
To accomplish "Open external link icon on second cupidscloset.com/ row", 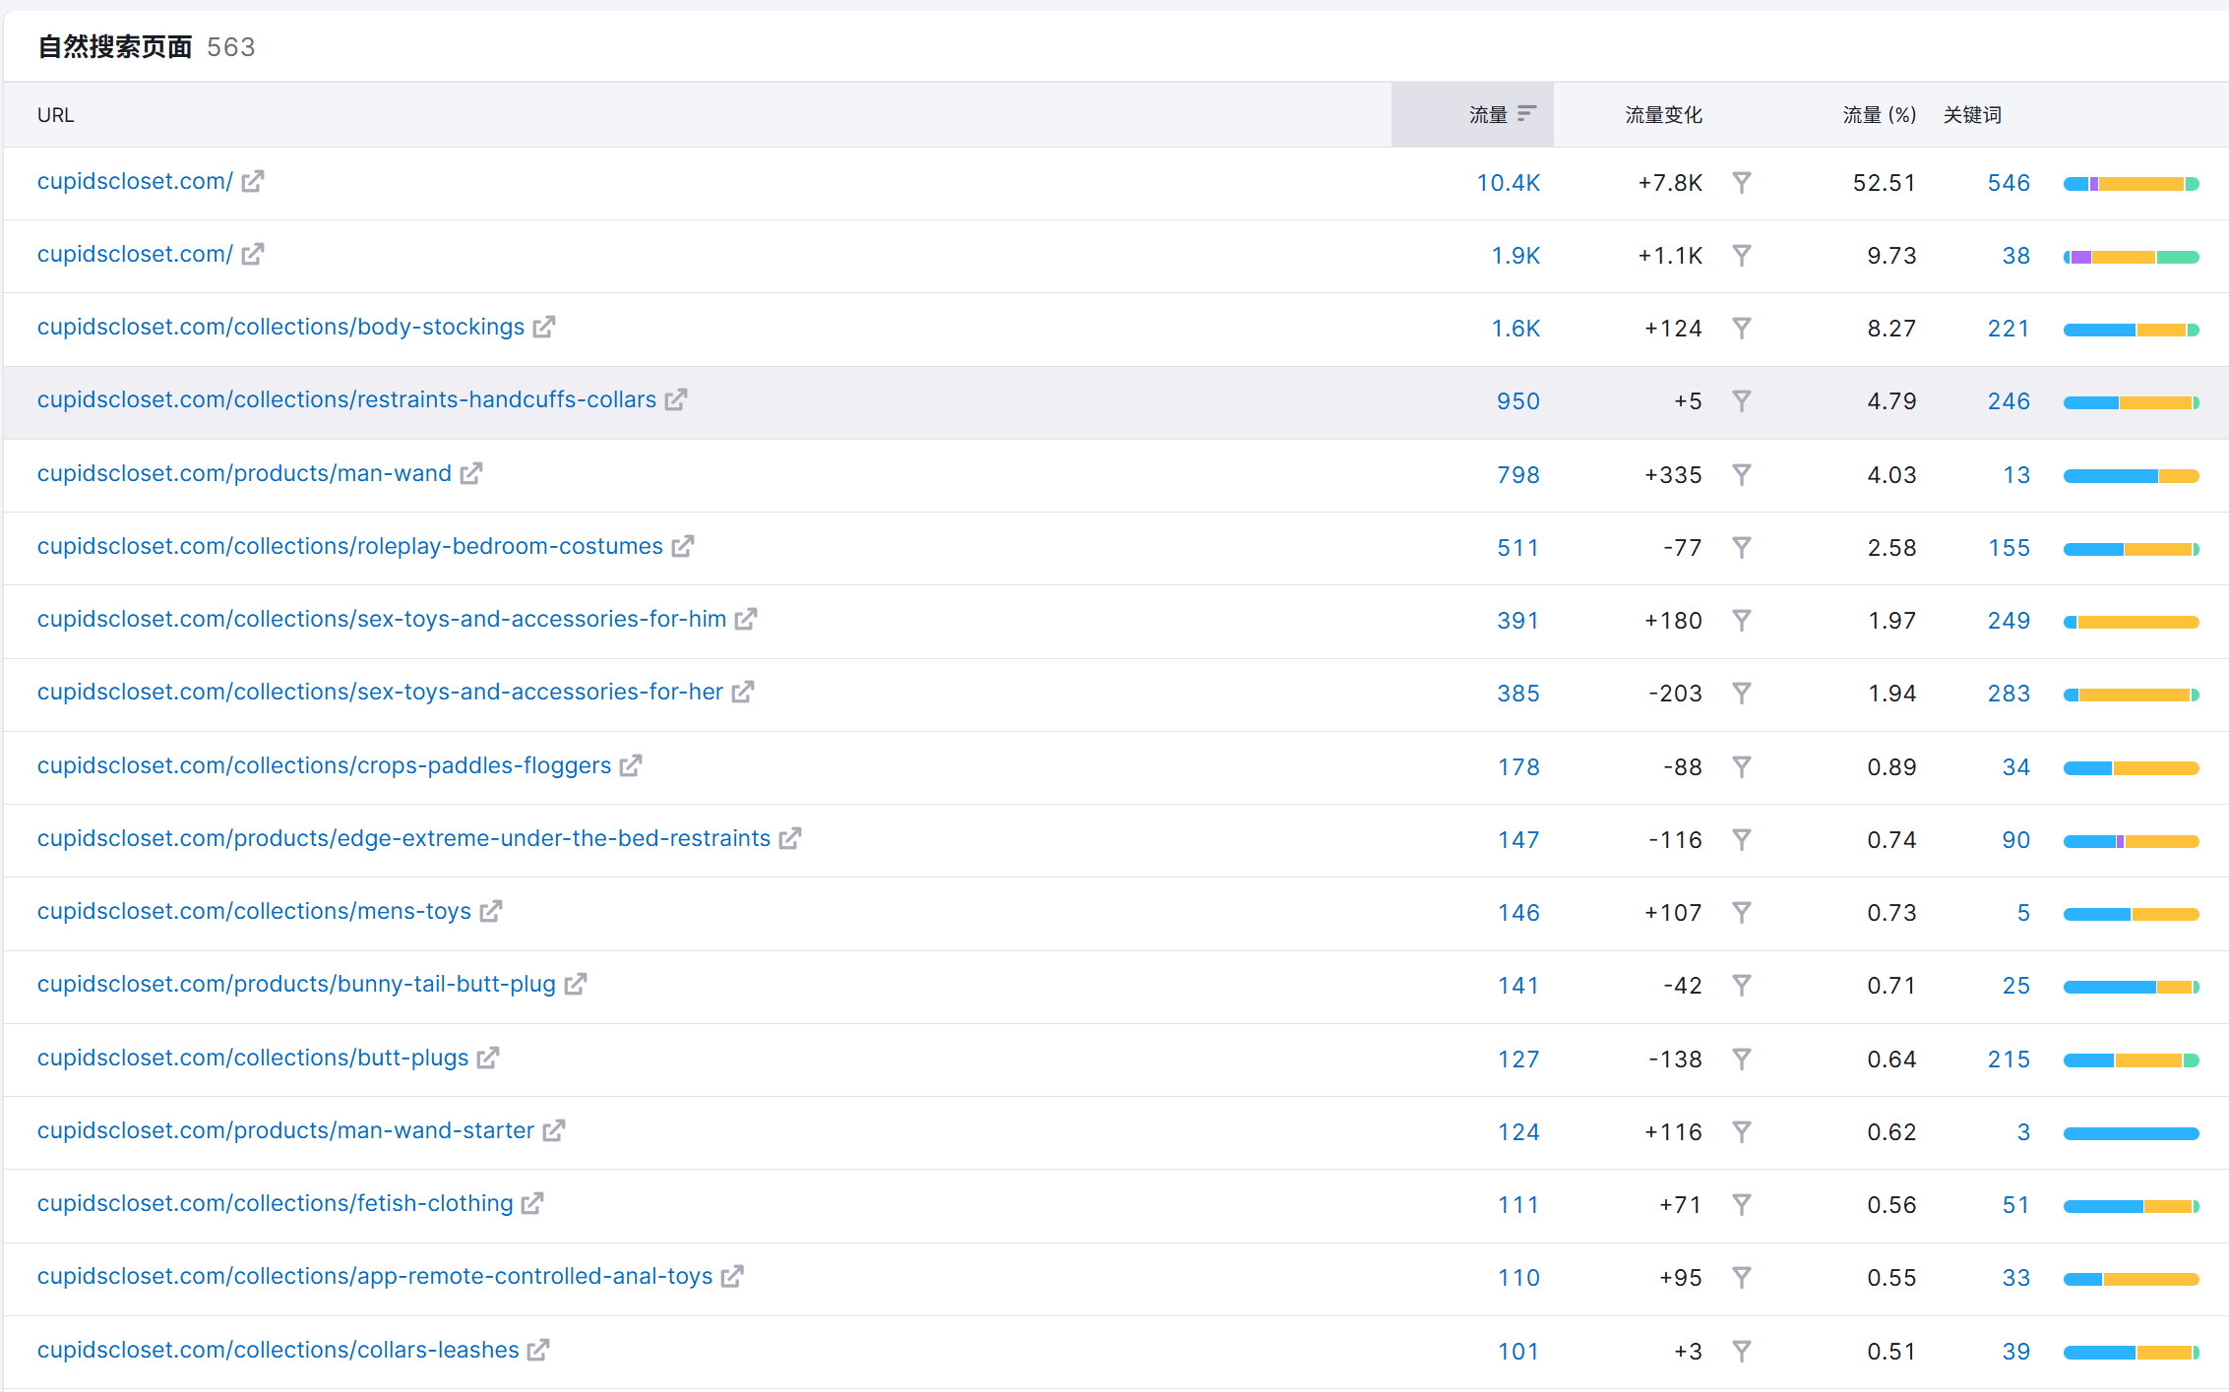I will (253, 254).
